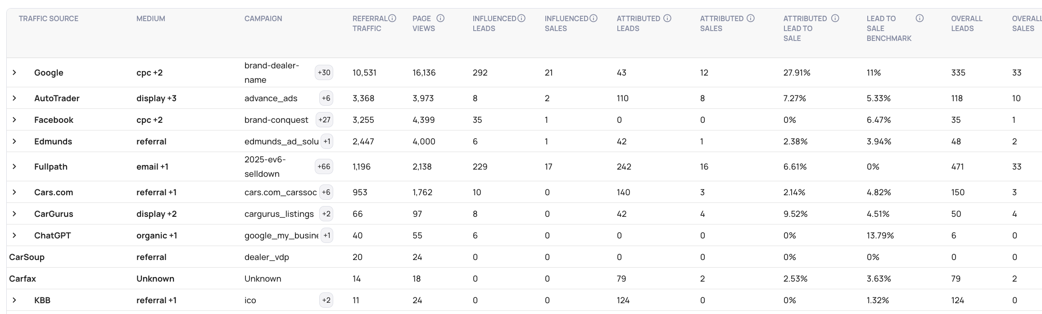
Task: Click the +30 campaigns badge for Google
Action: click(x=324, y=72)
